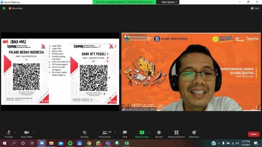Open Participants panel showing 287
262x147 pixels.
pos(105,134)
